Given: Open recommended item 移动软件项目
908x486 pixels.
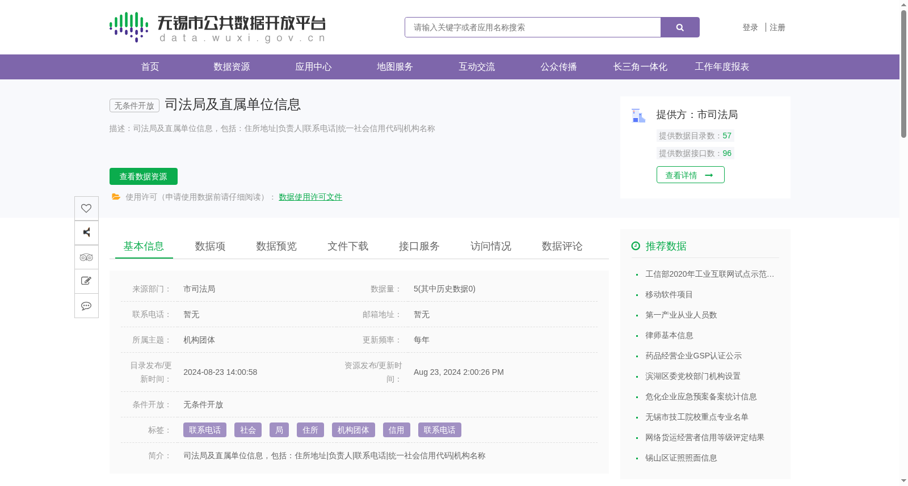Looking at the screenshot, I should coord(669,294).
